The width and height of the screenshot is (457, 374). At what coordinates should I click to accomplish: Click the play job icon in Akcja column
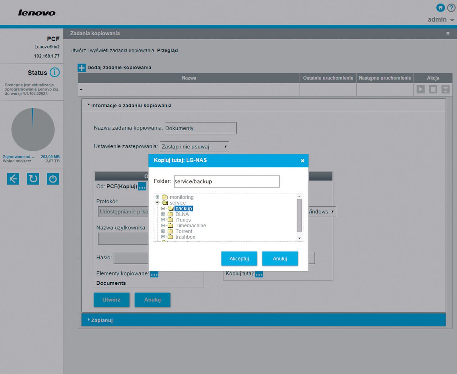coord(421,89)
